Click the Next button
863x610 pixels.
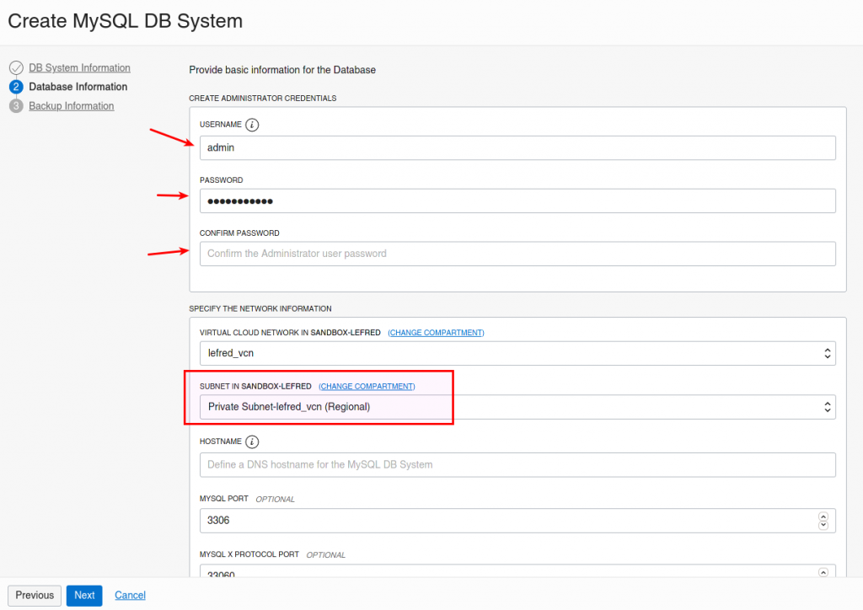coord(84,596)
